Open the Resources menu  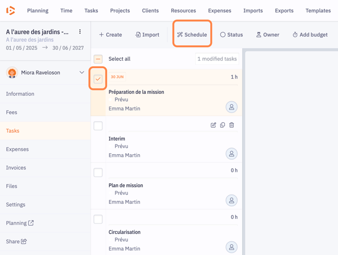(x=183, y=10)
